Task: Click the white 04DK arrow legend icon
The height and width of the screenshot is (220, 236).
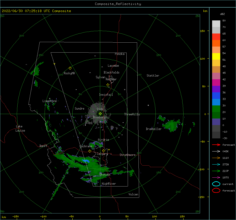Action: pos(216,151)
